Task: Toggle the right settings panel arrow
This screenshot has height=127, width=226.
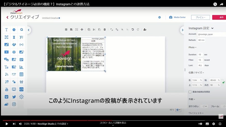Action: [182, 30]
